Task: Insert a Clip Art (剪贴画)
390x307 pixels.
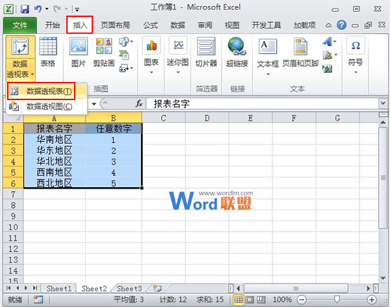Action: (x=103, y=53)
